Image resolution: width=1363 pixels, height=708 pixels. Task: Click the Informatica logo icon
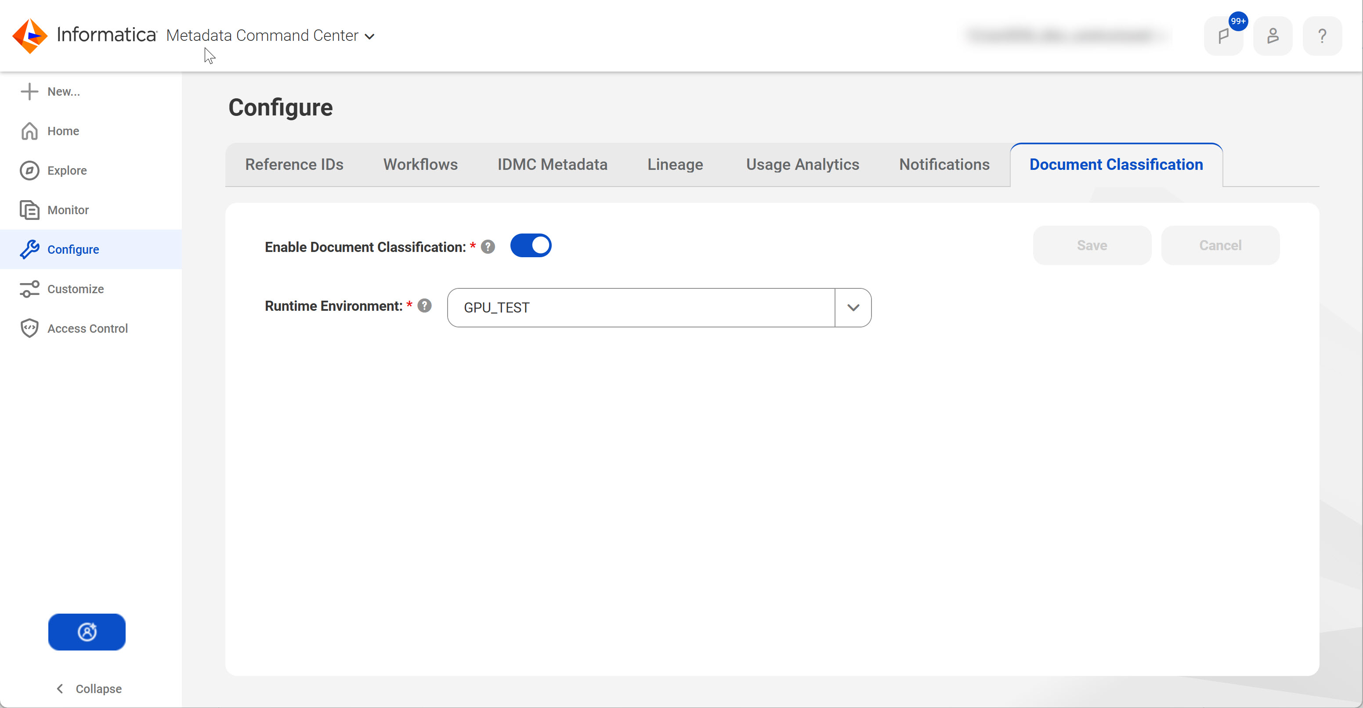[x=30, y=36]
